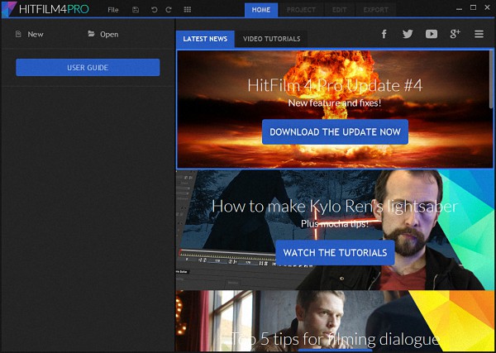Open the File menu

[113, 10]
